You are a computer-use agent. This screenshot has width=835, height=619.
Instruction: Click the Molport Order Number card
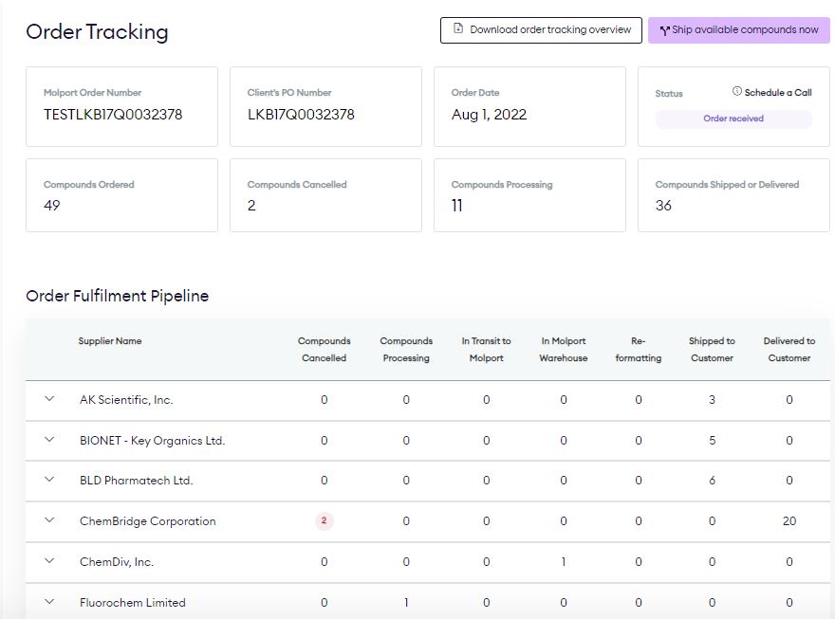coord(122,106)
